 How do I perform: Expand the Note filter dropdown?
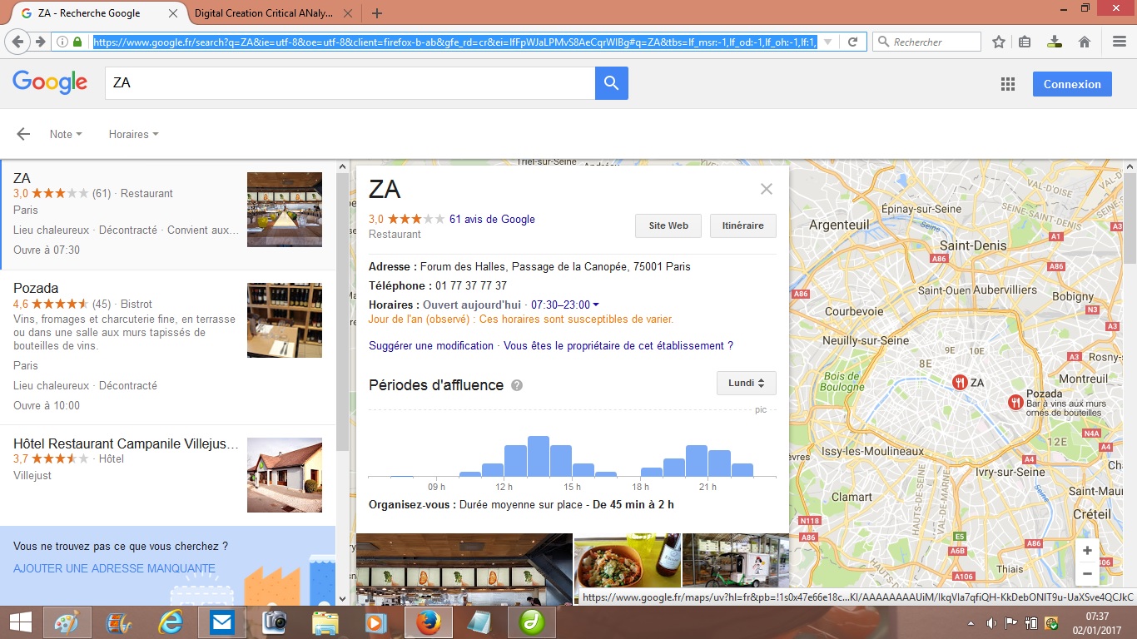[x=66, y=134]
